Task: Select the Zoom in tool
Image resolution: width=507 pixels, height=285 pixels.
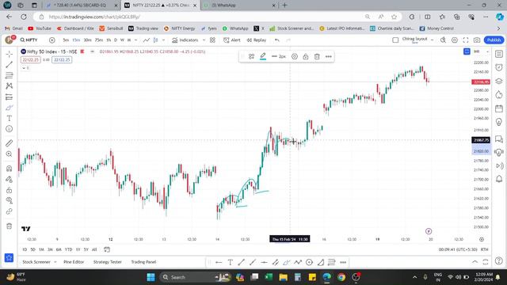Action: click(9, 154)
